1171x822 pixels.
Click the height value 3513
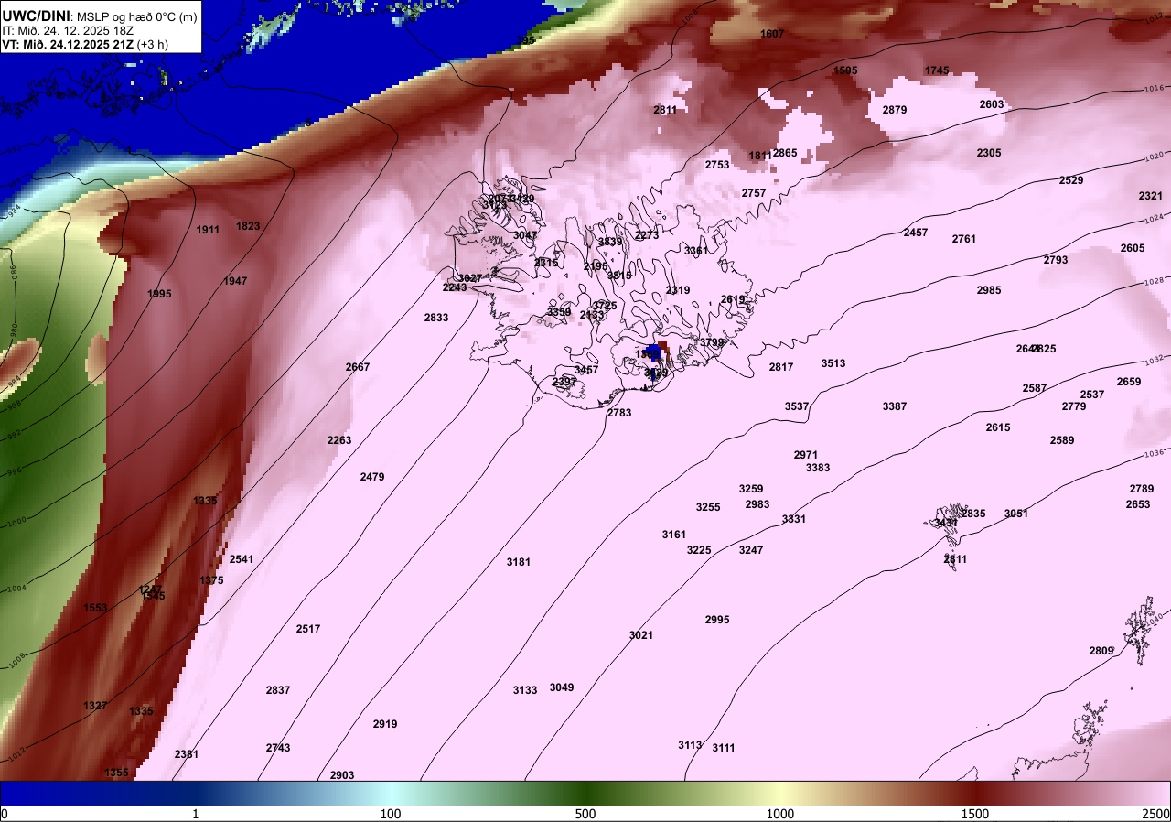833,363
